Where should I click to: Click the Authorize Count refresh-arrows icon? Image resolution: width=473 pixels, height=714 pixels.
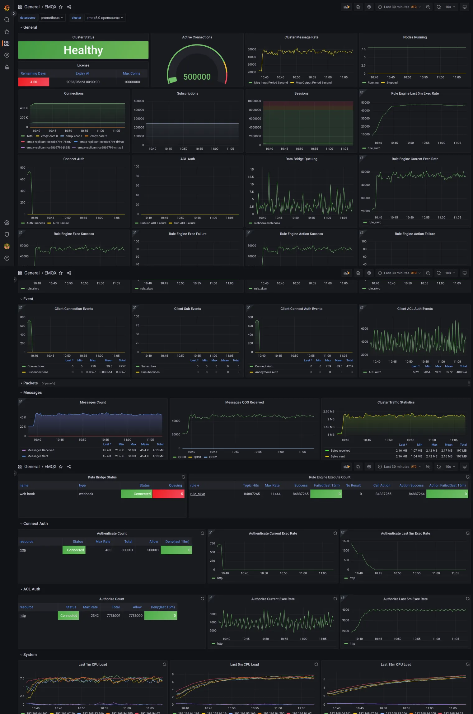click(x=202, y=599)
